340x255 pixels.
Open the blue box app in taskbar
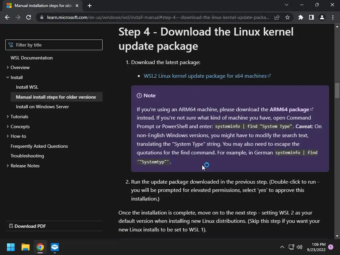pos(55,247)
